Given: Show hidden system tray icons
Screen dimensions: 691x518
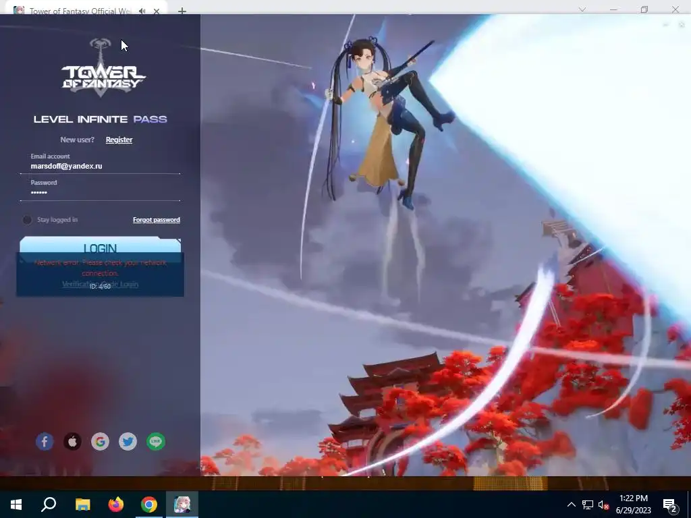Looking at the screenshot, I should (x=571, y=505).
